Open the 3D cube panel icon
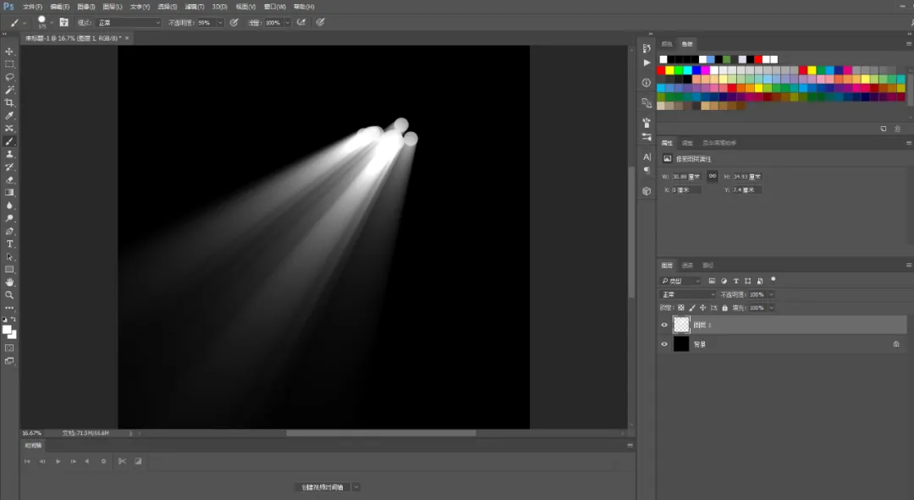This screenshot has height=500, width=914. coord(647,191)
